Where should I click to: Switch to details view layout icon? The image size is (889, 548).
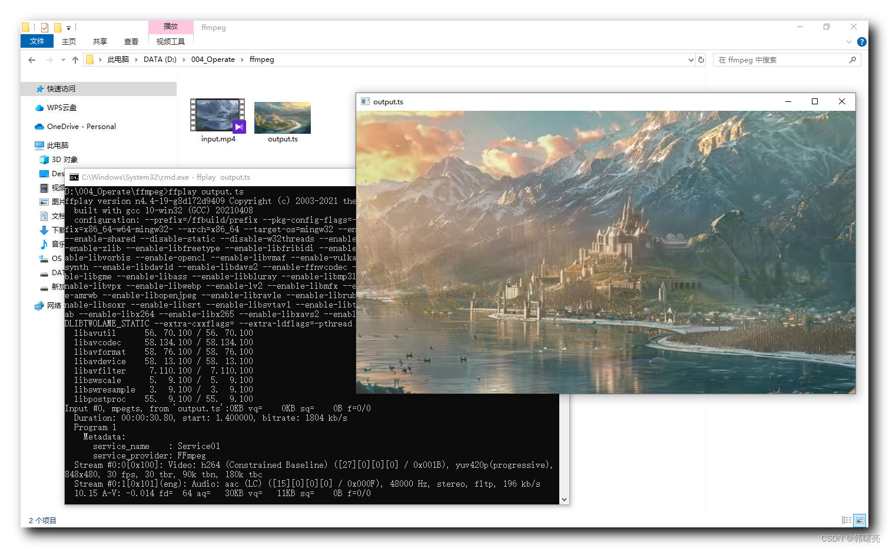(x=846, y=520)
